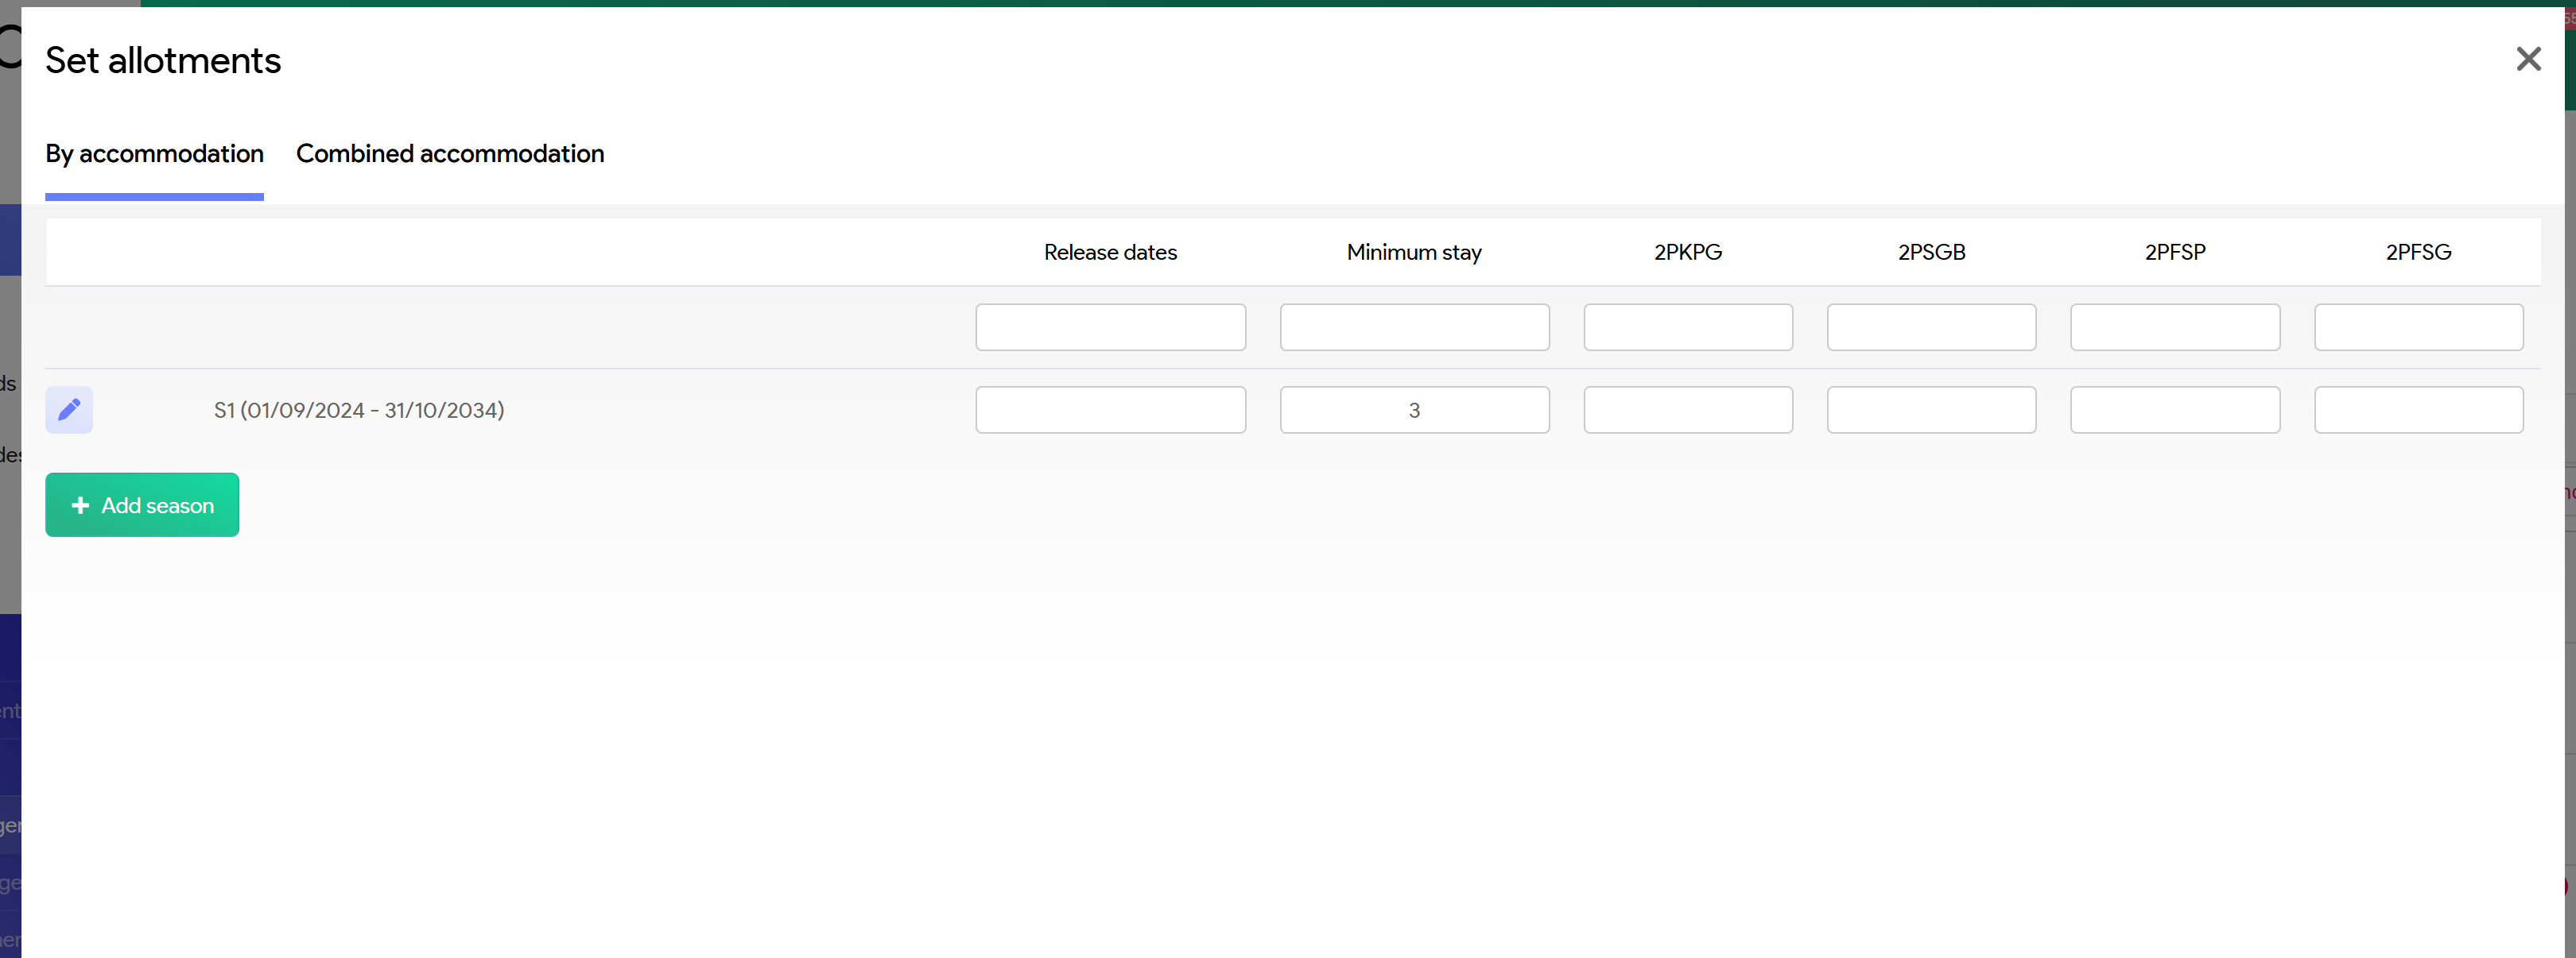Click the S1 2PFSG allotment field

pyautogui.click(x=2418, y=410)
